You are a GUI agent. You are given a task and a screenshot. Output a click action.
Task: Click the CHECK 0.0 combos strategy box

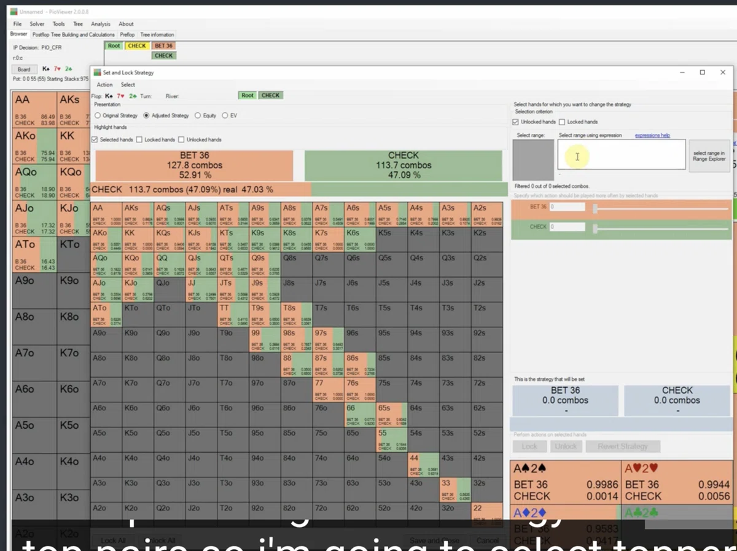[x=677, y=400]
